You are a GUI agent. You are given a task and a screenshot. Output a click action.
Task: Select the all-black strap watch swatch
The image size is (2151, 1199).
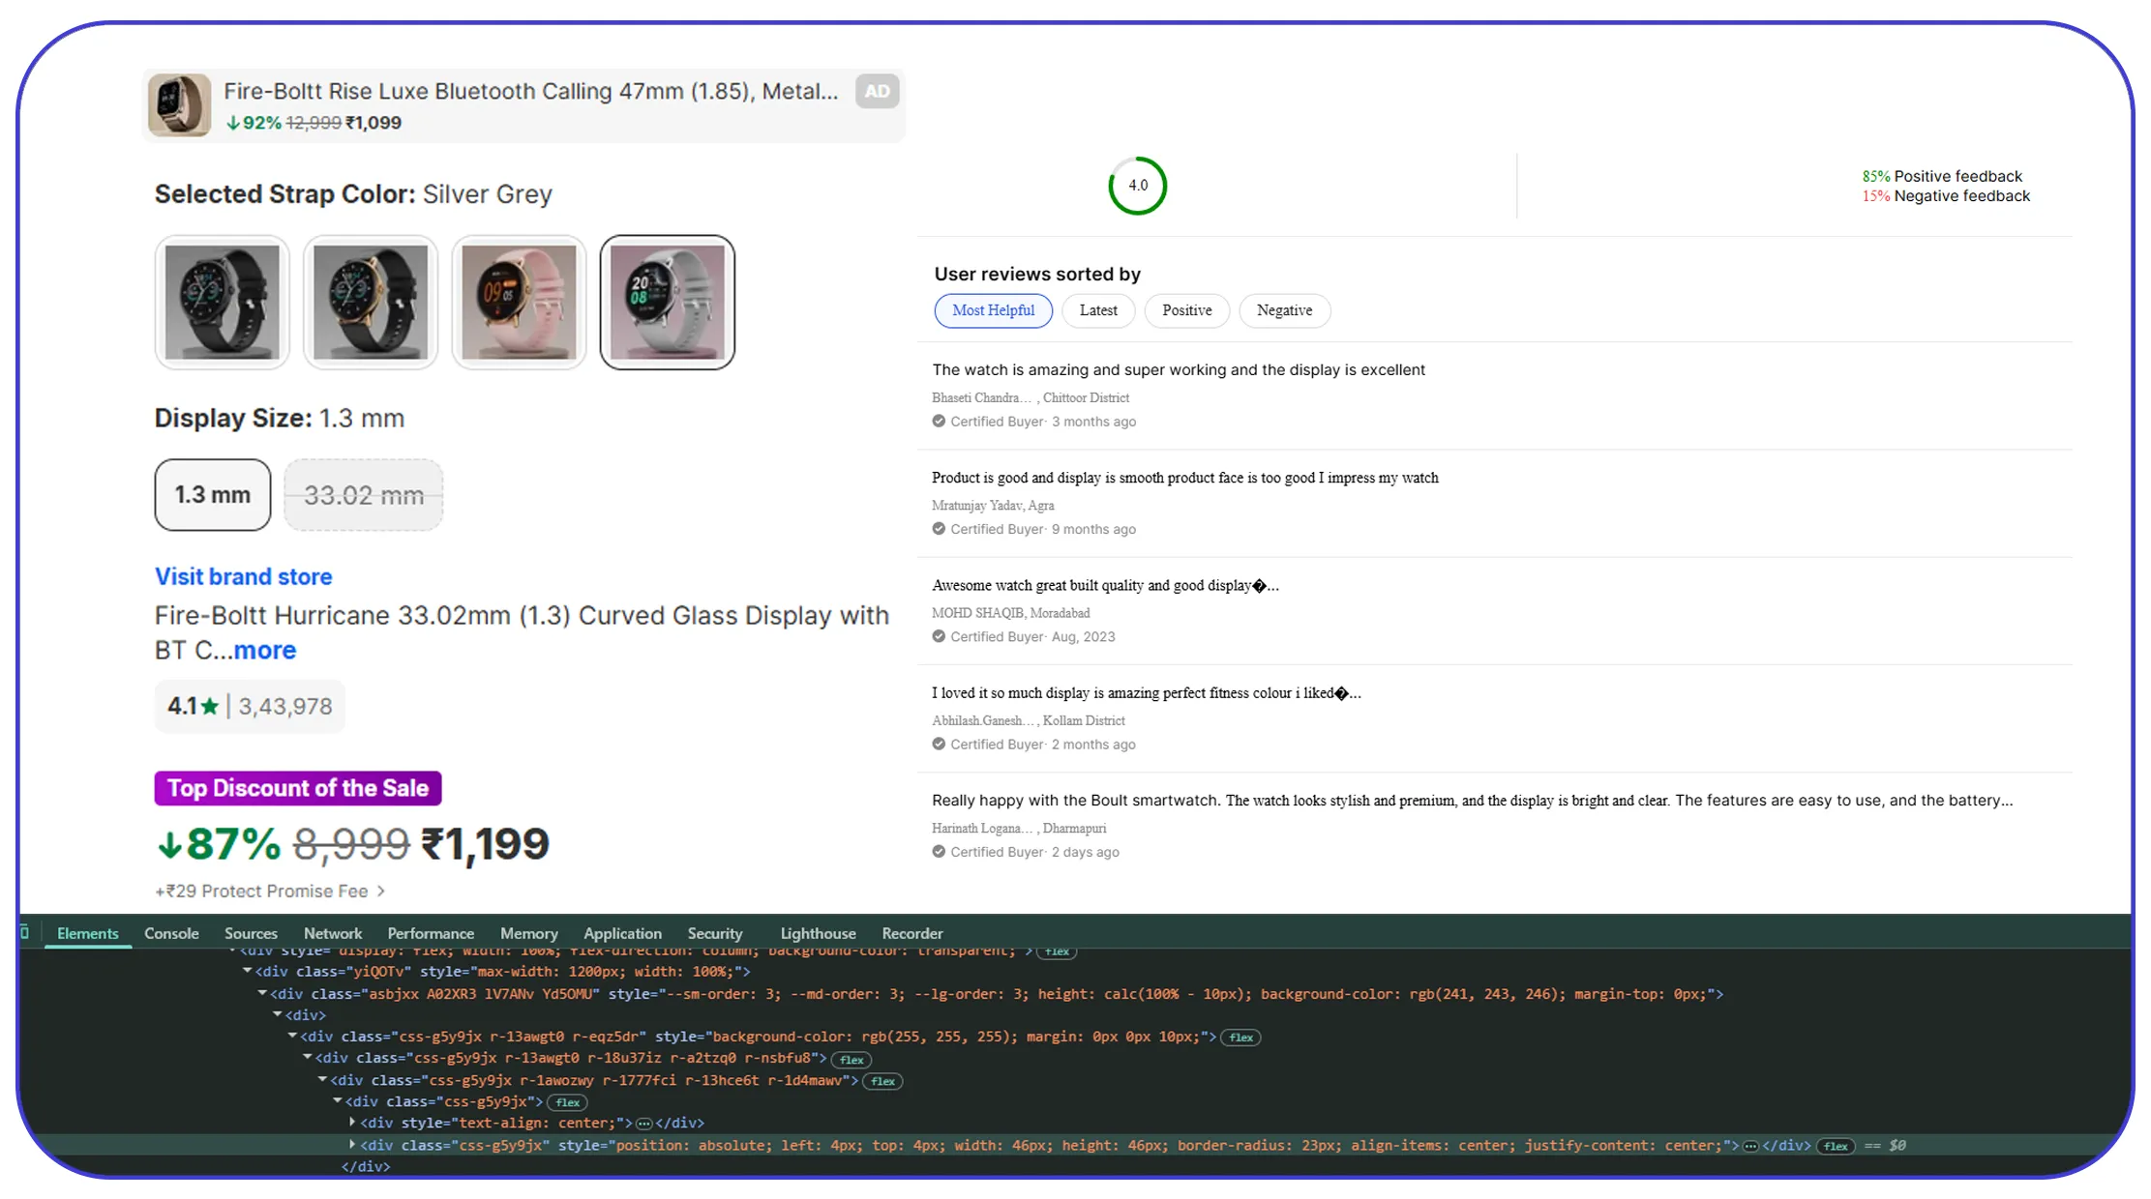click(x=223, y=302)
